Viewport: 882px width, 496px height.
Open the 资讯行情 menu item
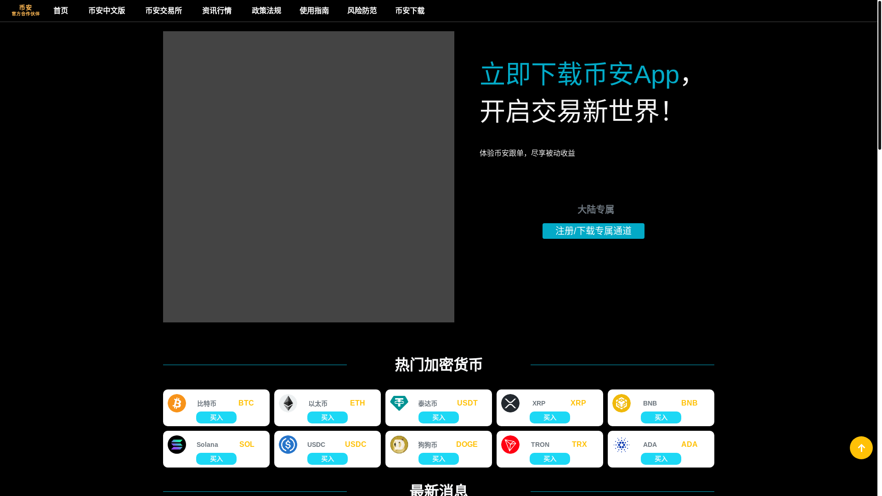(x=217, y=11)
